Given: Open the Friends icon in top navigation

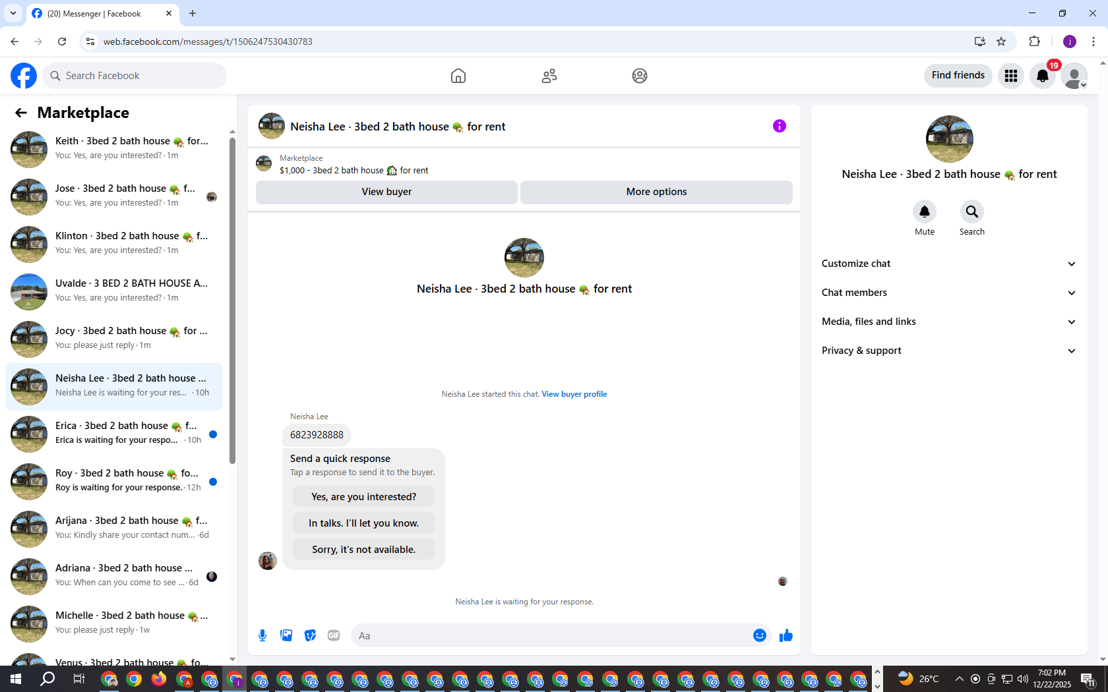Looking at the screenshot, I should click(x=549, y=76).
